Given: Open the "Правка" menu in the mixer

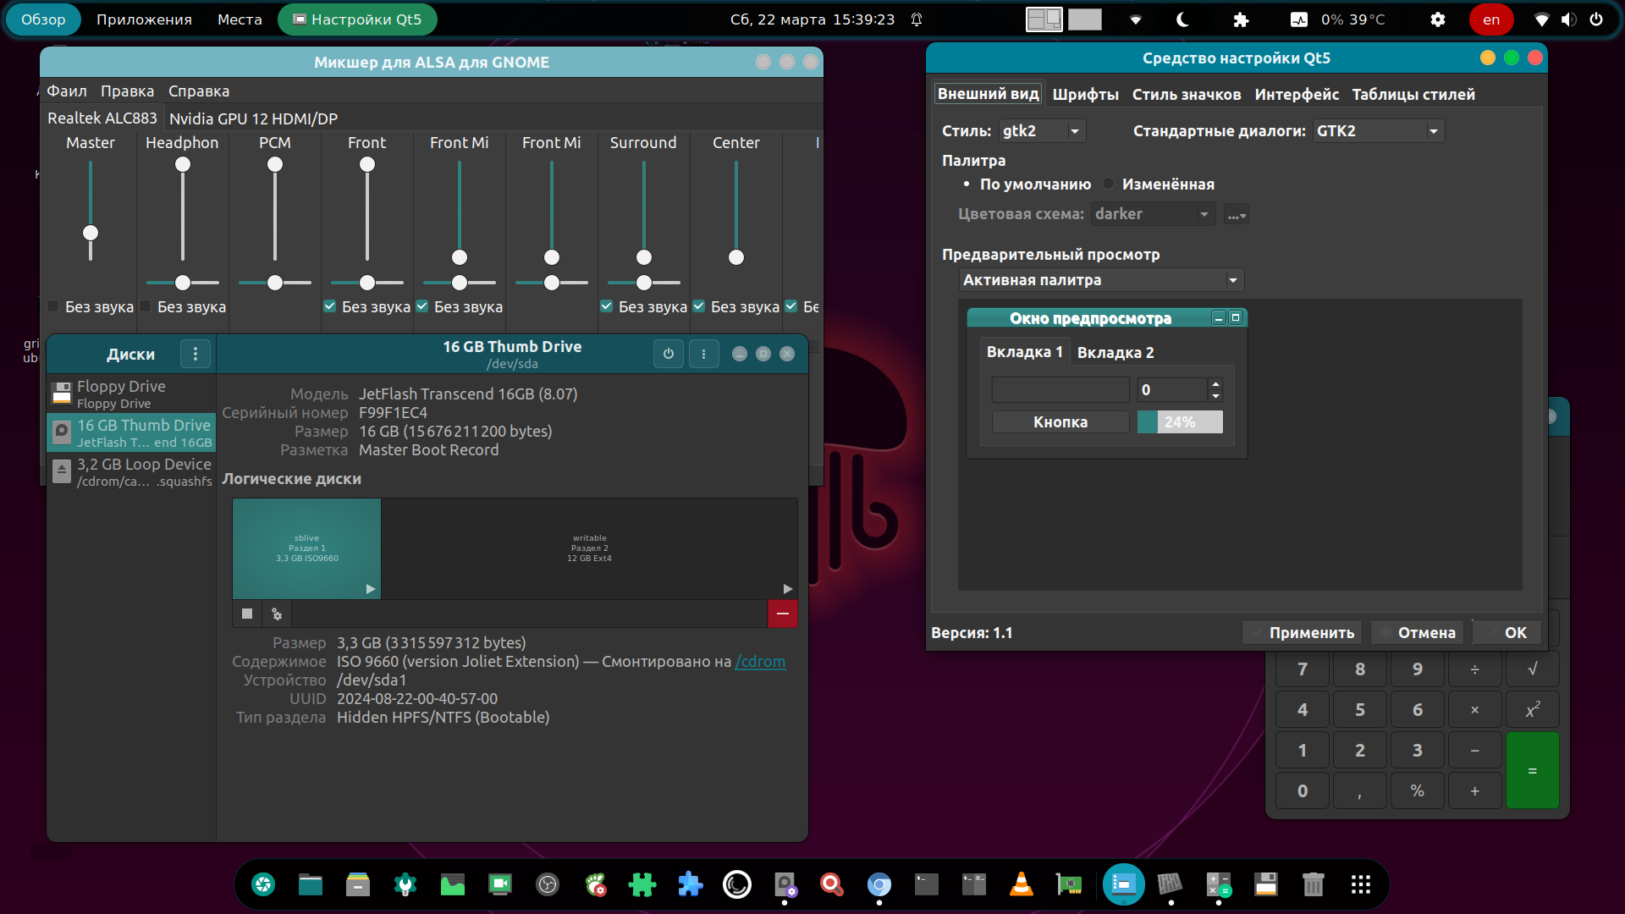Looking at the screenshot, I should 127,91.
